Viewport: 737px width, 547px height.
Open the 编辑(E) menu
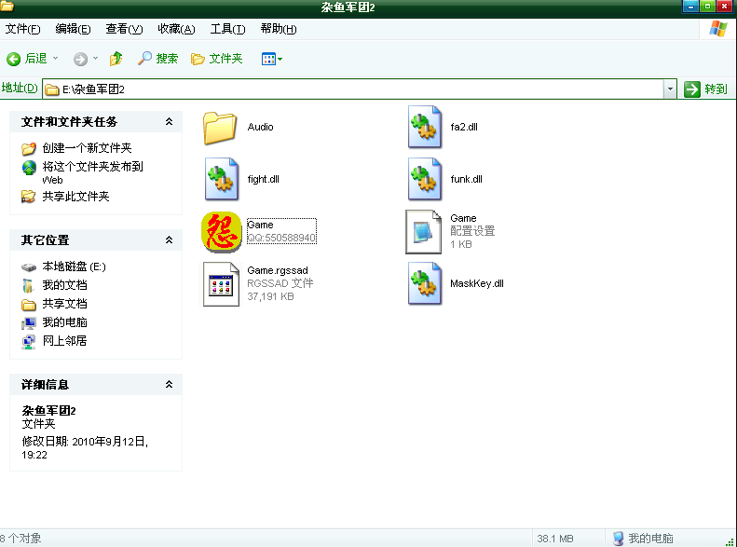(x=73, y=29)
